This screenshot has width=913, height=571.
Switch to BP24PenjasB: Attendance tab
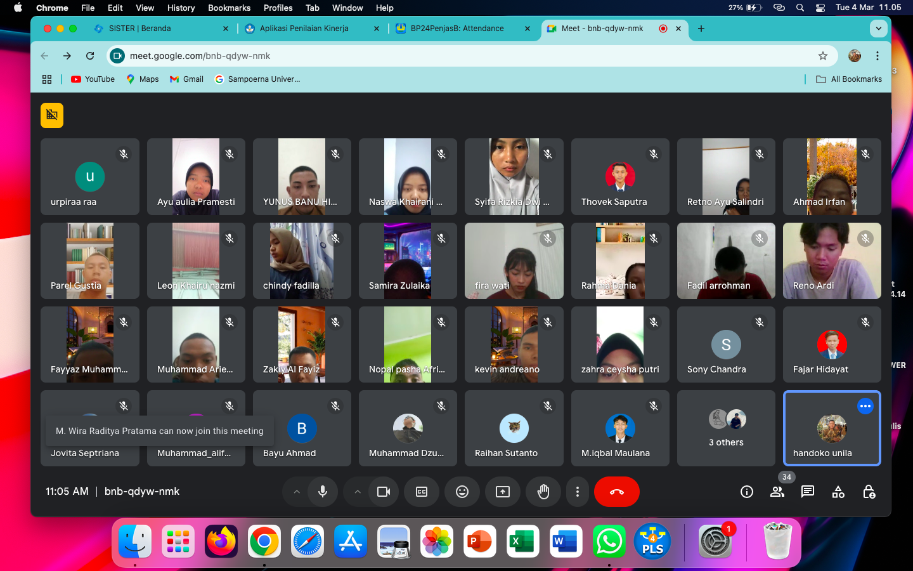pos(456,29)
